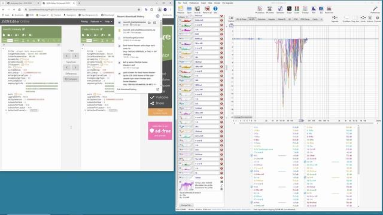This screenshot has height=215, width=383.
Task: Open graph Limits icon
Action: point(363,19)
